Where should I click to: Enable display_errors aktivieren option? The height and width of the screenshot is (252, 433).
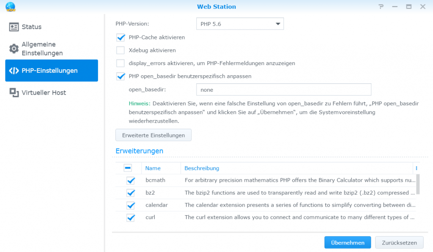[121, 63]
